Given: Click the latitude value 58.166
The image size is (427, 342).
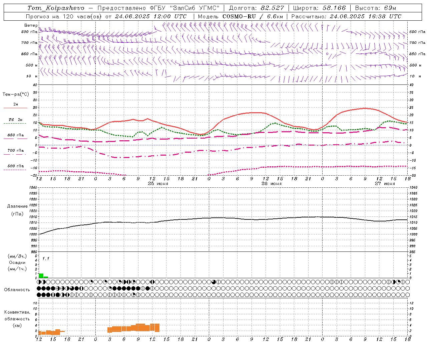Looking at the screenshot, I should (x=334, y=8).
